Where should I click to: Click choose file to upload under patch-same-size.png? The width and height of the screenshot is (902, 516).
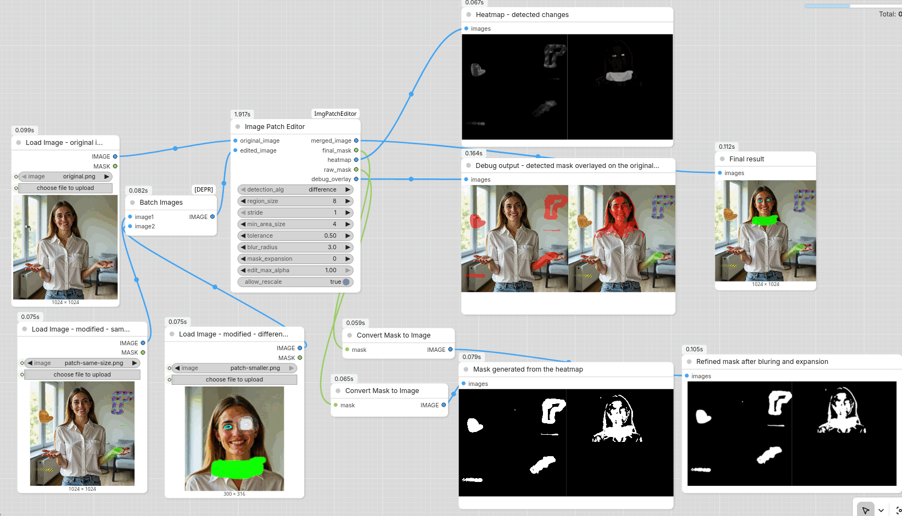click(82, 375)
